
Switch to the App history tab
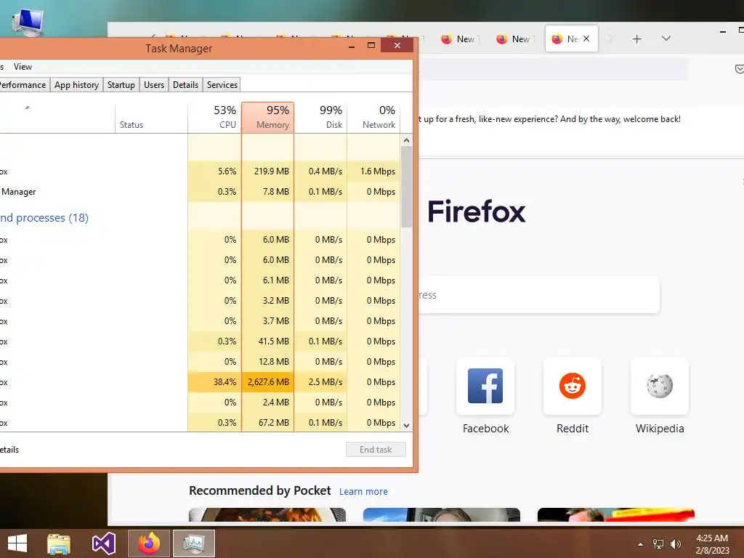tap(76, 85)
